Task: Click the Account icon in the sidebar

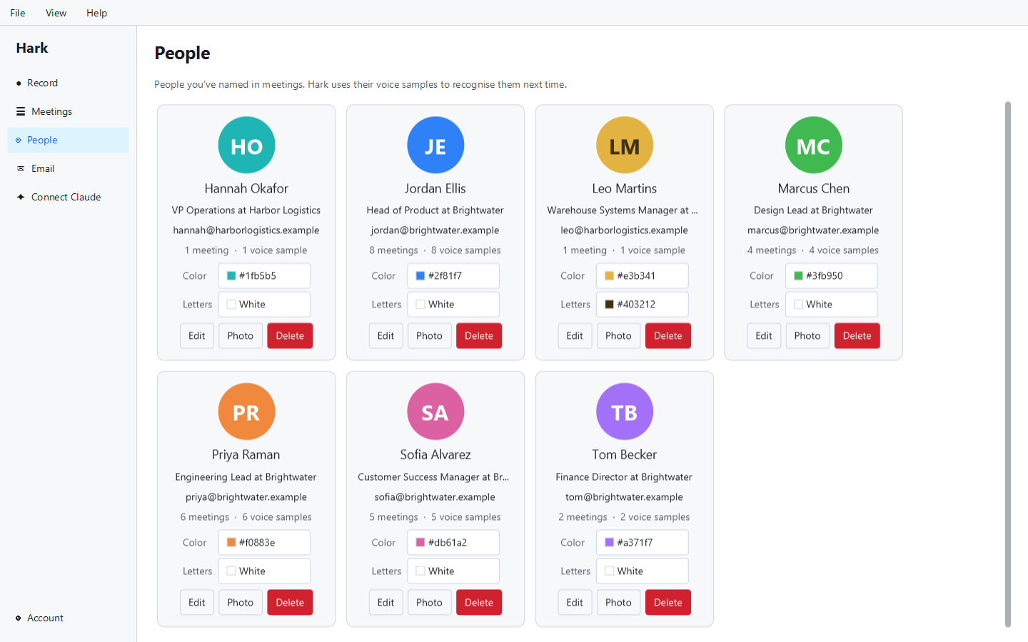Action: 19,618
